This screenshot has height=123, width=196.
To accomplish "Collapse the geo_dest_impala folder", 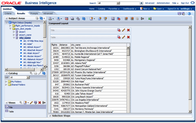I will [x=10, y=29].
